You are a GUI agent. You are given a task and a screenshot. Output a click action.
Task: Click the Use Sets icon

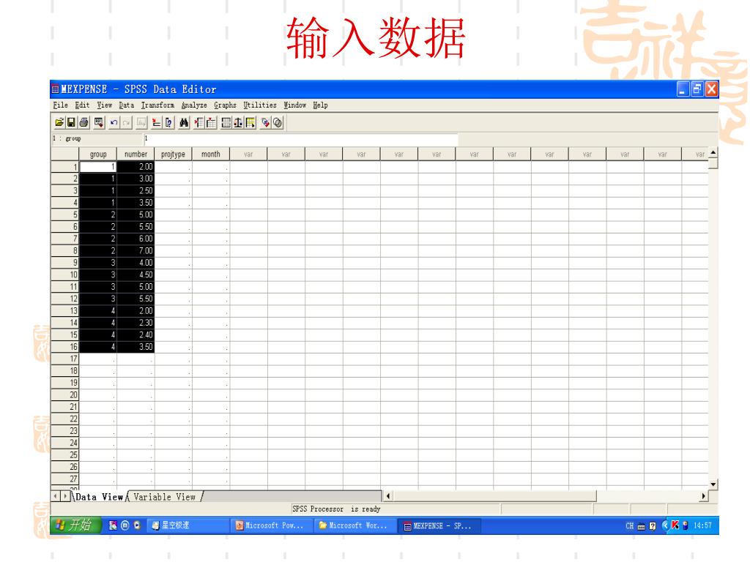[x=278, y=123]
